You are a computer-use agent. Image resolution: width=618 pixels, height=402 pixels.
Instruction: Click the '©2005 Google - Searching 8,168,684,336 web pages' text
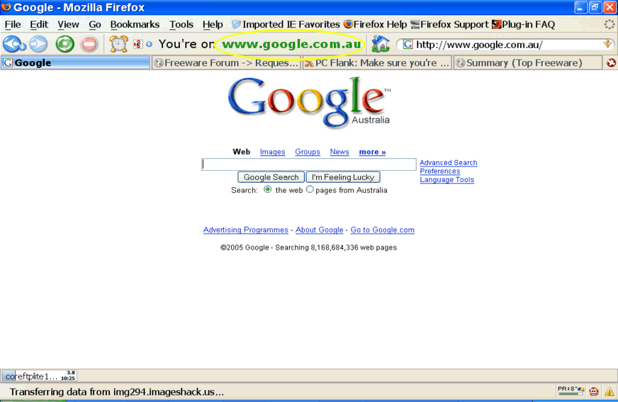click(308, 247)
